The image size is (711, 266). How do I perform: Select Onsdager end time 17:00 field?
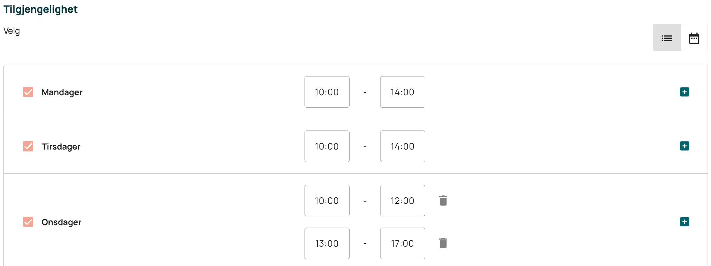pyautogui.click(x=402, y=243)
